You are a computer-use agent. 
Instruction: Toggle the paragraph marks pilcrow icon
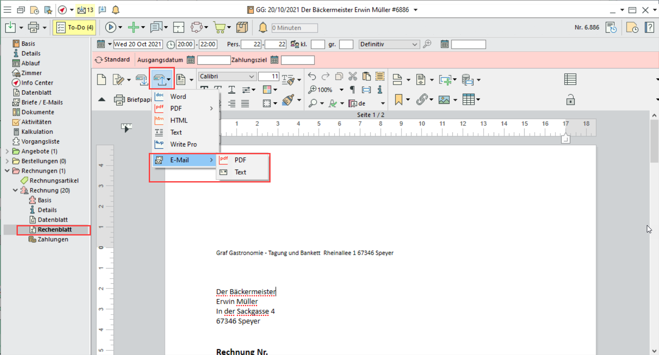(352, 90)
